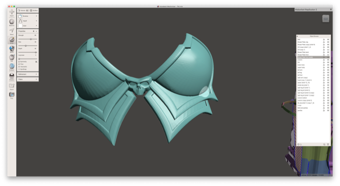
Task: Collapse the Properties panel arrow
Action: pyautogui.click(x=36, y=31)
